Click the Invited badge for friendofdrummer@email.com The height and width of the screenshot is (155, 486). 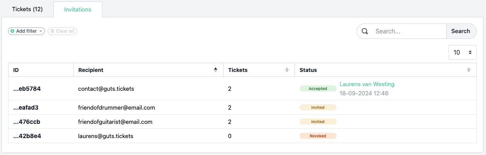click(318, 107)
